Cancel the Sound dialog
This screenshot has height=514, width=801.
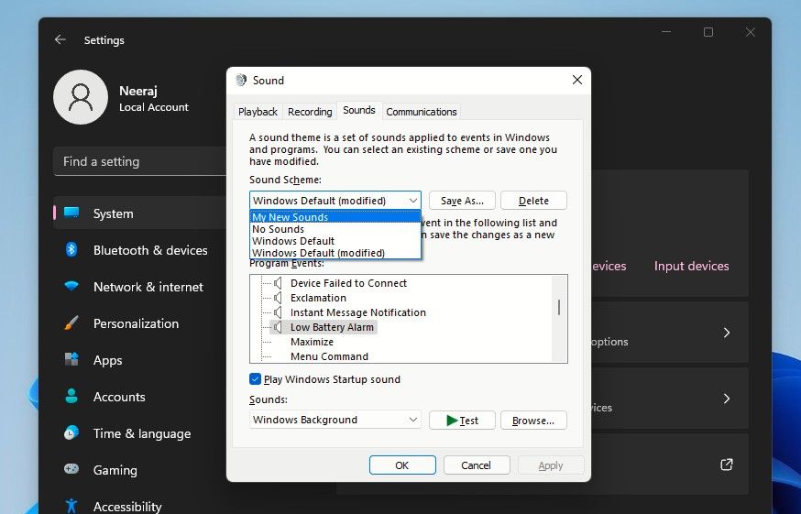(x=477, y=465)
